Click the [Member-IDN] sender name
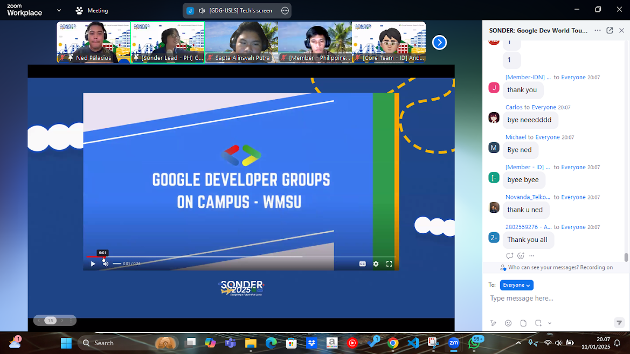The width and height of the screenshot is (630, 354). [528, 77]
